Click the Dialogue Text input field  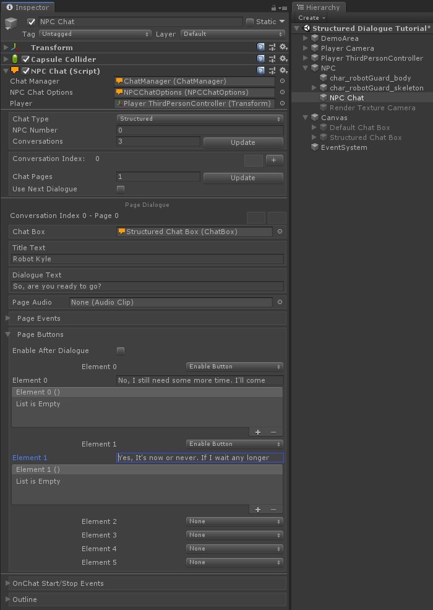tap(147, 286)
